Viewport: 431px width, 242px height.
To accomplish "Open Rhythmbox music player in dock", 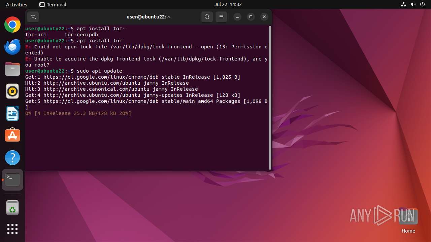I will coord(12,91).
